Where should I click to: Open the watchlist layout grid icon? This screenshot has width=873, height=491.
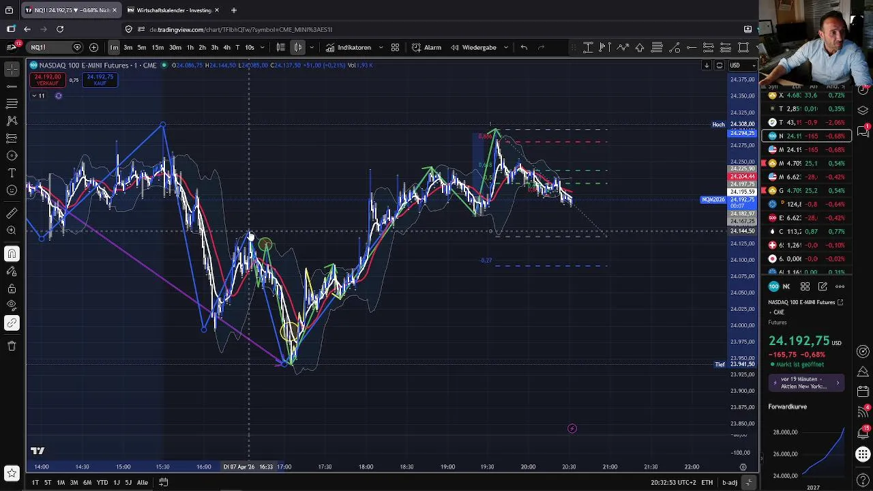coord(805,286)
